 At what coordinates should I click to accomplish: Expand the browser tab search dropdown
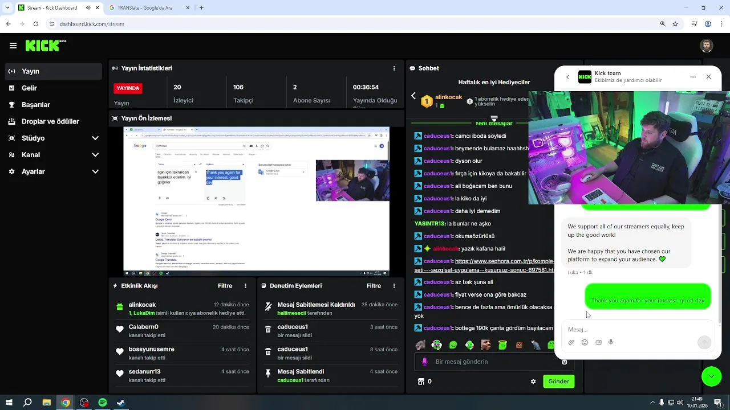tap(6, 8)
